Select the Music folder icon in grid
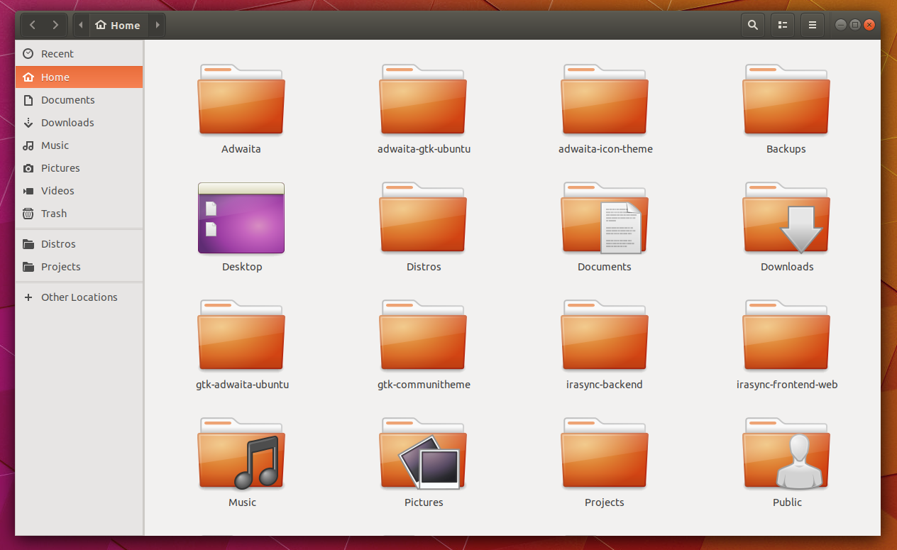This screenshot has height=550, width=897. (241, 453)
